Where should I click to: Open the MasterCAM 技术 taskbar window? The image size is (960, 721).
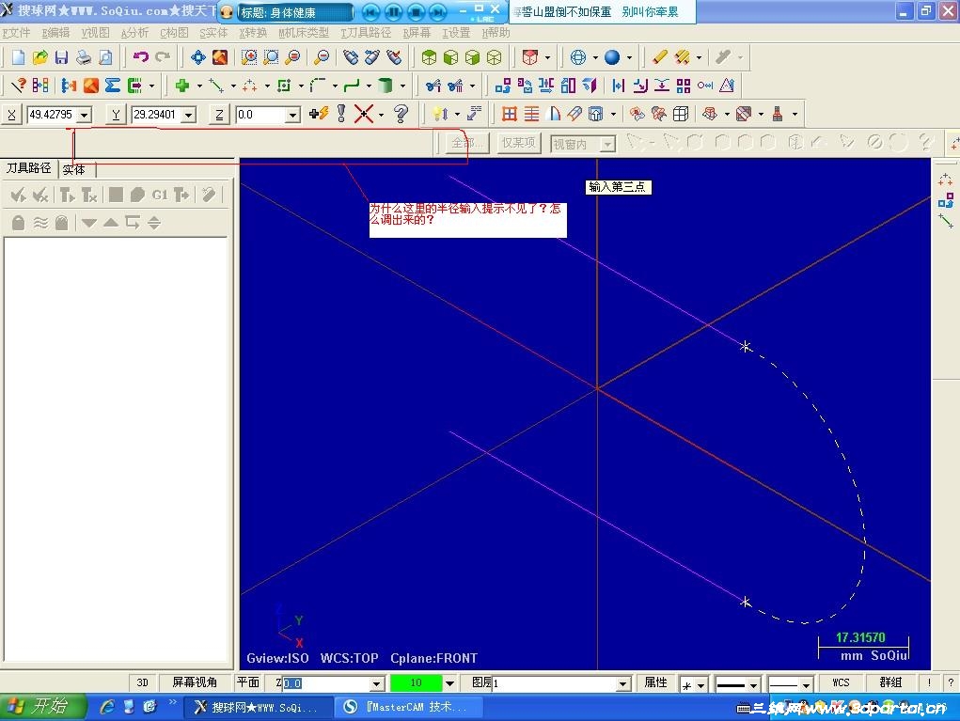408,708
